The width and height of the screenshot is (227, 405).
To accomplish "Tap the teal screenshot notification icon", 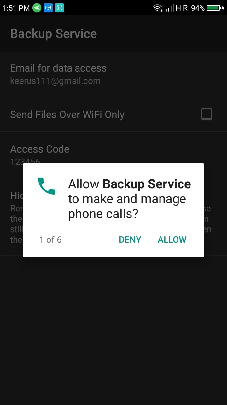I will [x=59, y=8].
